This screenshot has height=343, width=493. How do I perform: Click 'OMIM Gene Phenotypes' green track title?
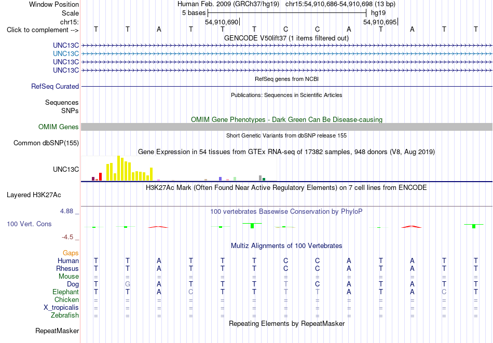(286, 120)
